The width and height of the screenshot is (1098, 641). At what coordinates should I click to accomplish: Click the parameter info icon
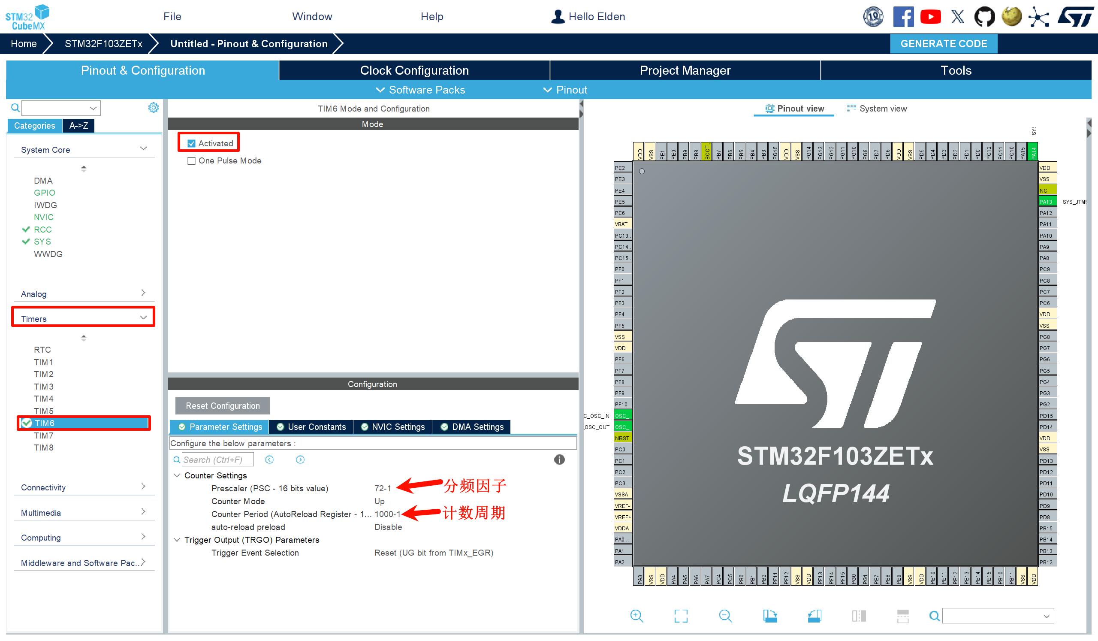559,459
